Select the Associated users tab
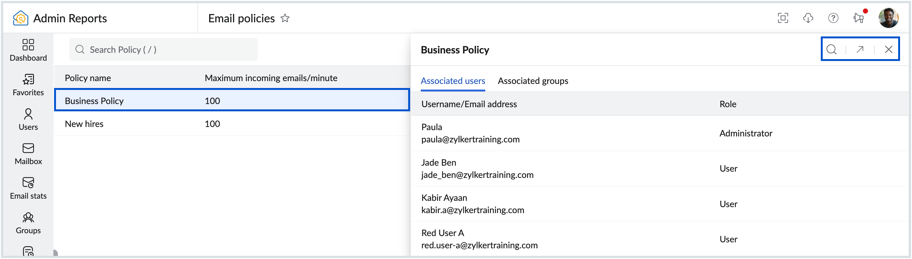The height and width of the screenshot is (259, 912). (453, 81)
